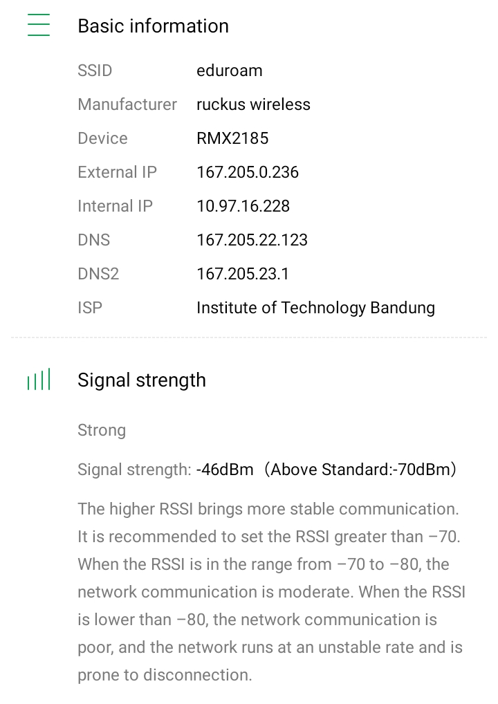498x704 pixels.
Task: Select the Basic information heading
Action: click(x=153, y=26)
